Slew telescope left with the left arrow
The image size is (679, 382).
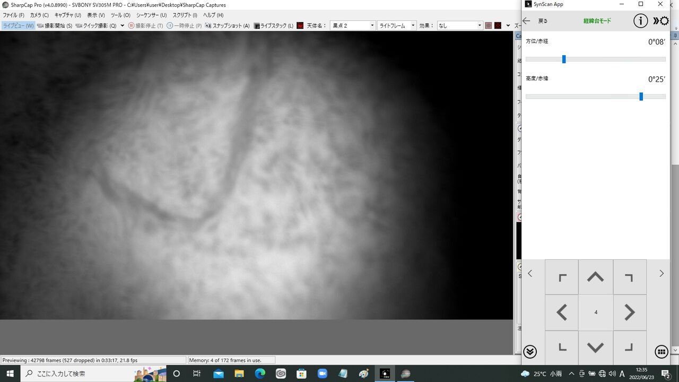562,312
